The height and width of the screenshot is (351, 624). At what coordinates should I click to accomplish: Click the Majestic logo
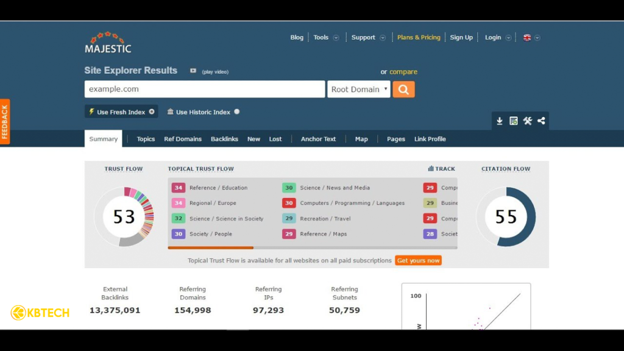click(108, 42)
